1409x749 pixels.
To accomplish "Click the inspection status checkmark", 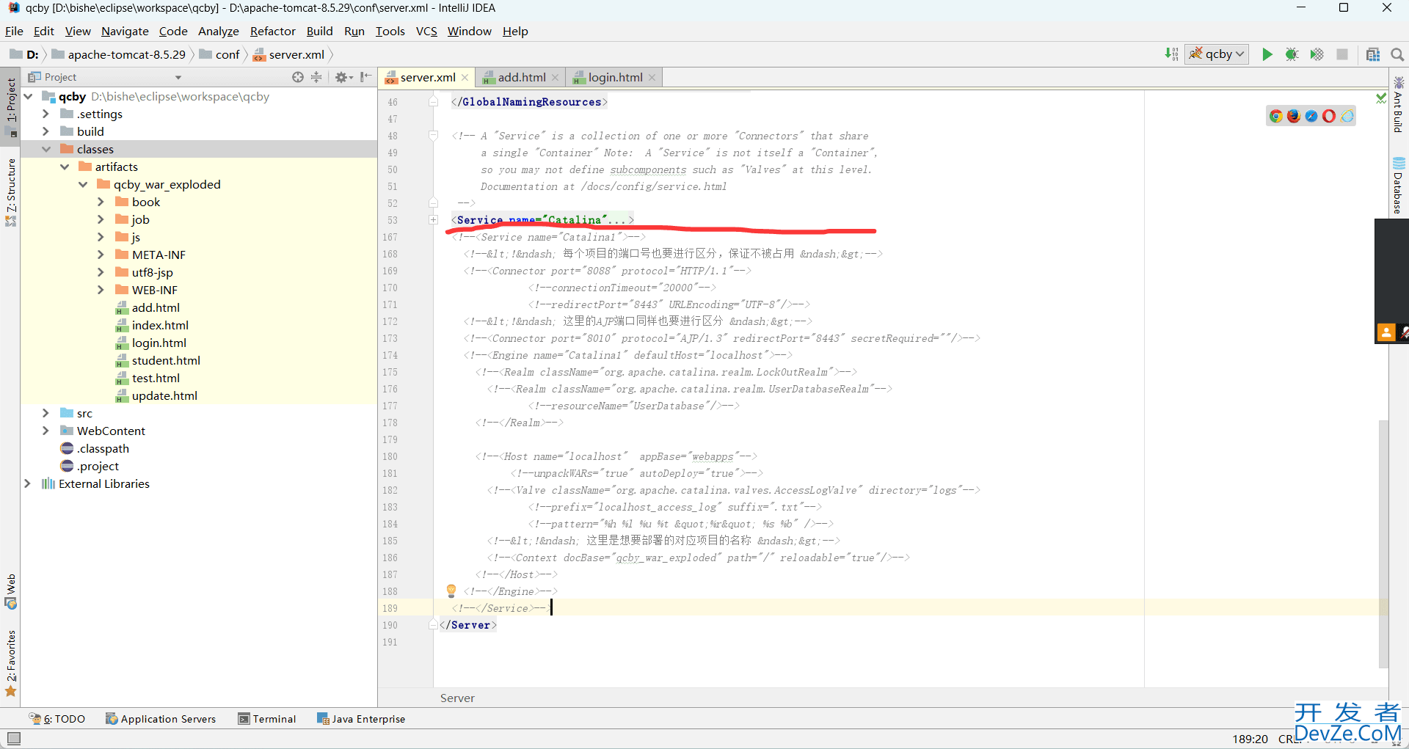I will point(1381,98).
